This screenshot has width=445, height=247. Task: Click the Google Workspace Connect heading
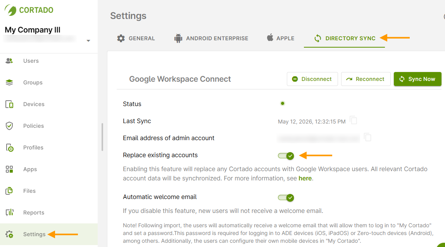(x=180, y=79)
